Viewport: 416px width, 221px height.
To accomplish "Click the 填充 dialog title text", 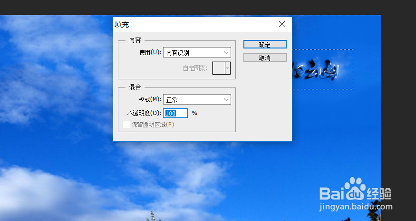I will [122, 25].
